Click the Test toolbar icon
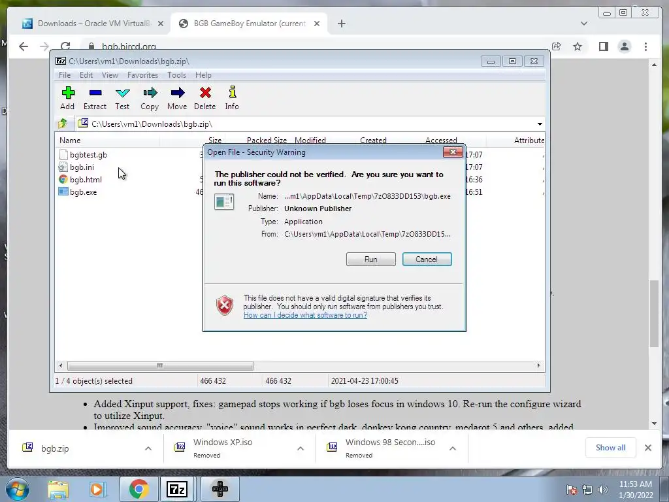 click(122, 98)
